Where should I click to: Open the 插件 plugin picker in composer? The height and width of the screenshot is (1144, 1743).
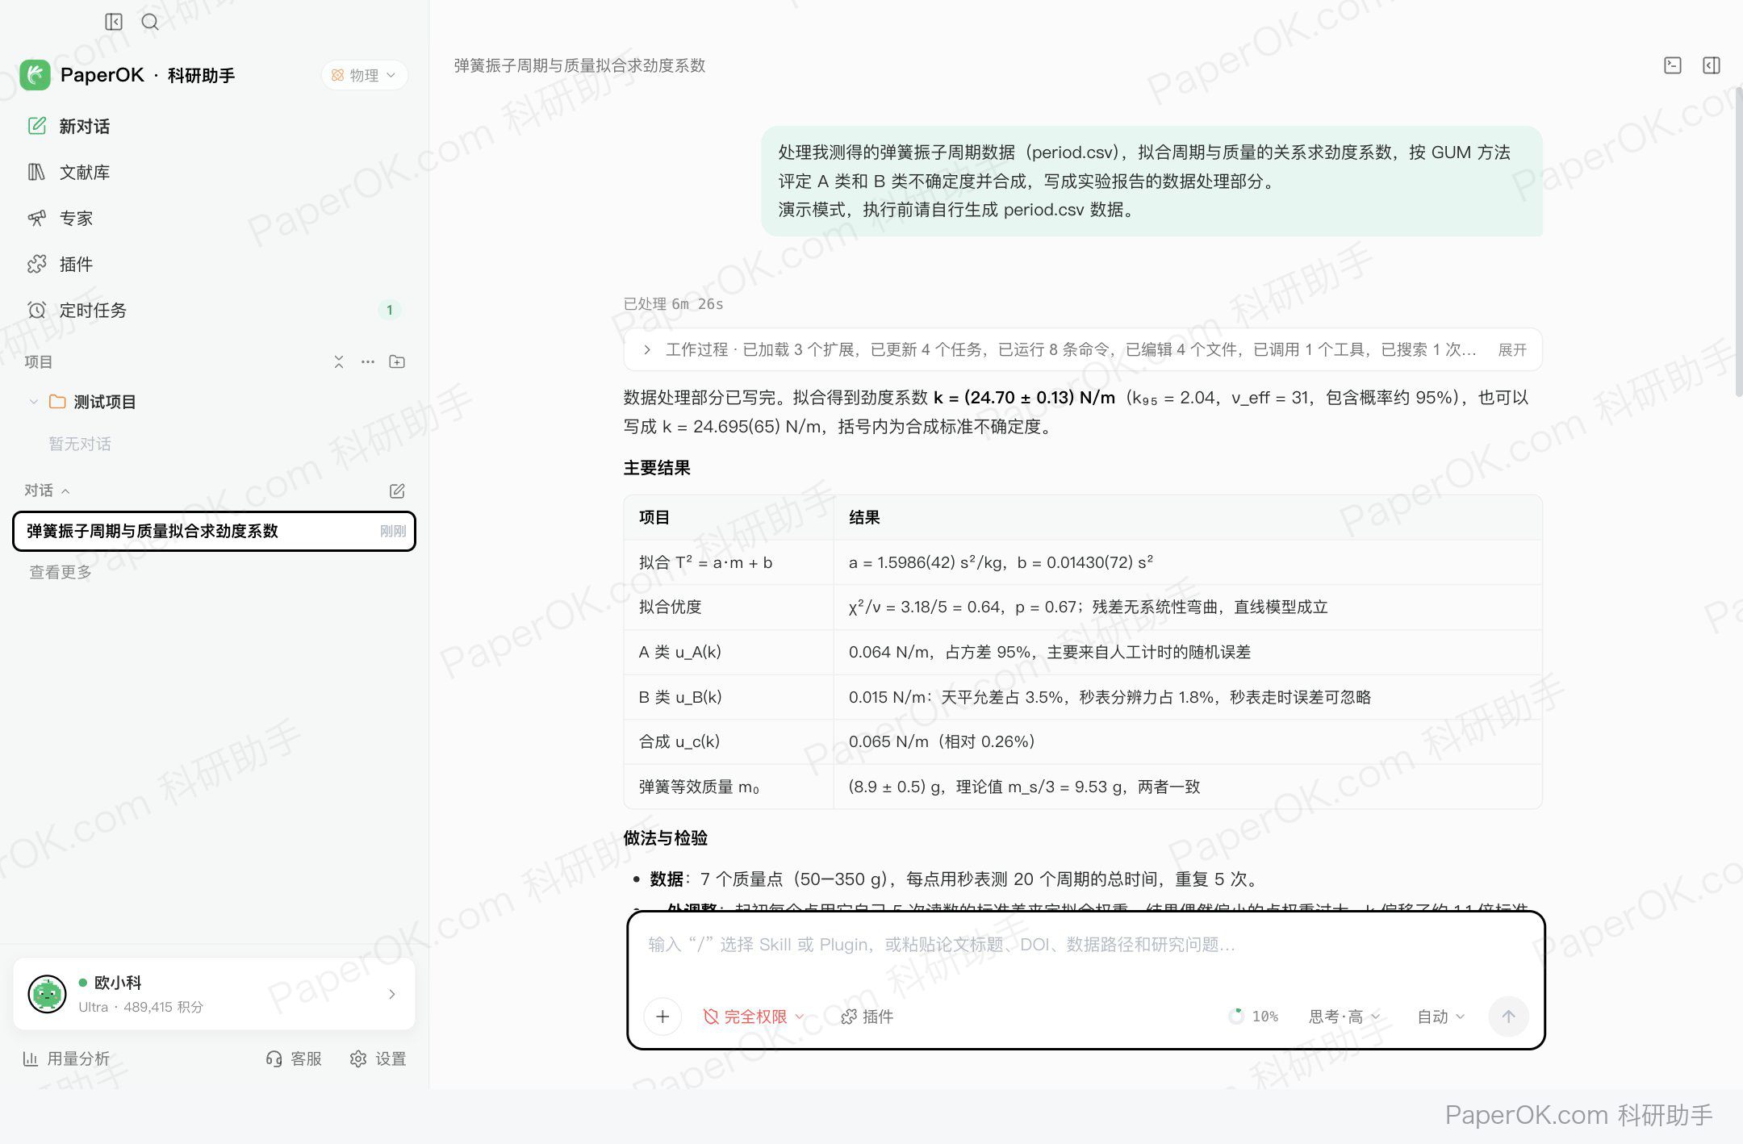(x=867, y=1017)
